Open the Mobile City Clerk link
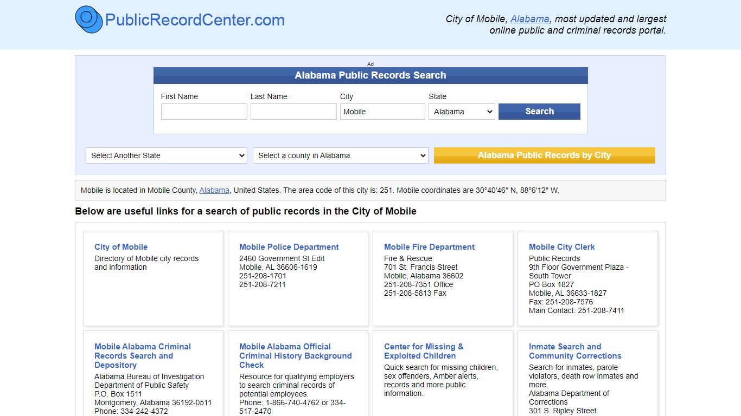Image resolution: width=741 pixels, height=416 pixels. tap(562, 247)
